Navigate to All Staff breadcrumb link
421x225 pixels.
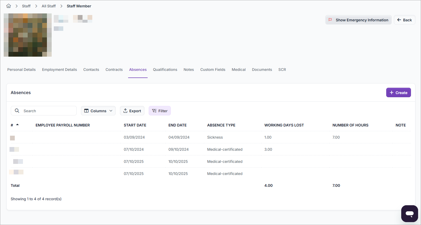pyautogui.click(x=49, y=6)
